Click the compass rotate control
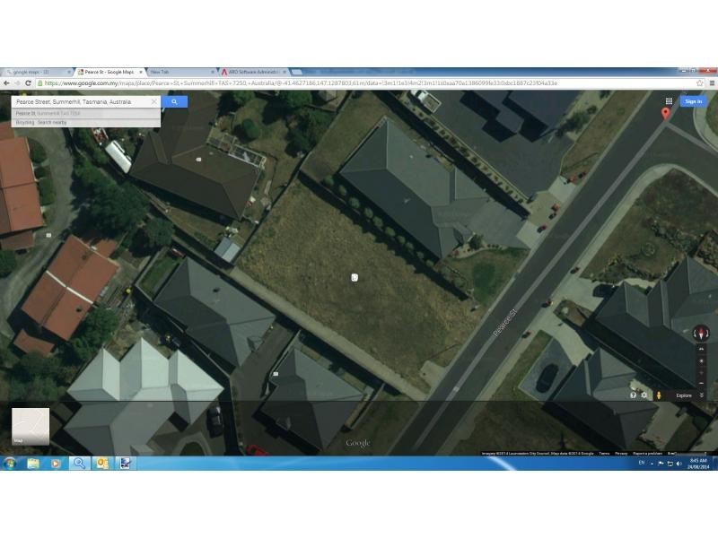Image resolution: width=718 pixels, height=538 pixels. [701, 333]
